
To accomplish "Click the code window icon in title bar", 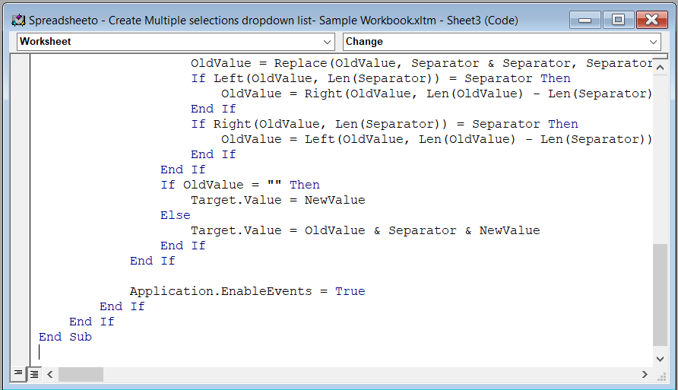I will (19, 20).
